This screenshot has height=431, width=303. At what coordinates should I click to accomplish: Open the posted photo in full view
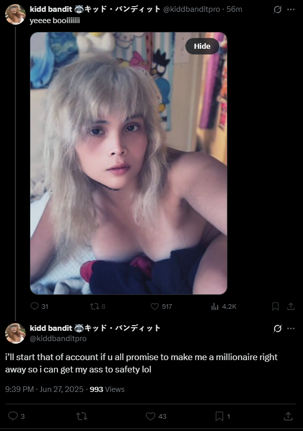point(128,163)
